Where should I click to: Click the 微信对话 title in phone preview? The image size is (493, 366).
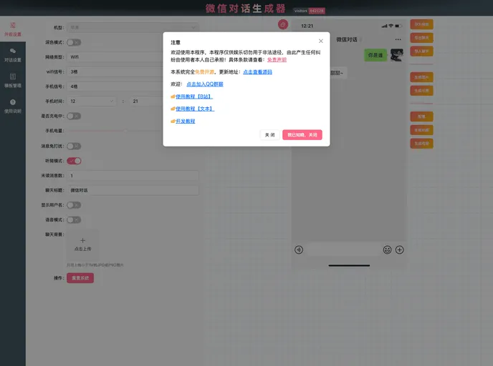coord(347,39)
